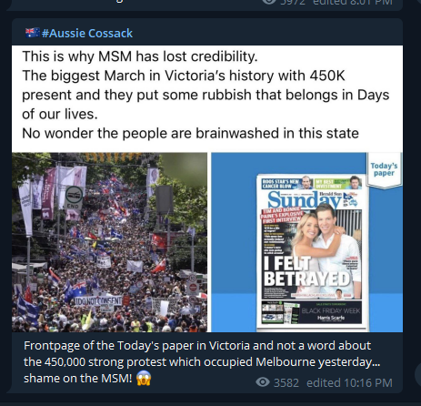421x406 pixels.
Task: Click the bus lane END sign in photo
Action: tap(75, 198)
